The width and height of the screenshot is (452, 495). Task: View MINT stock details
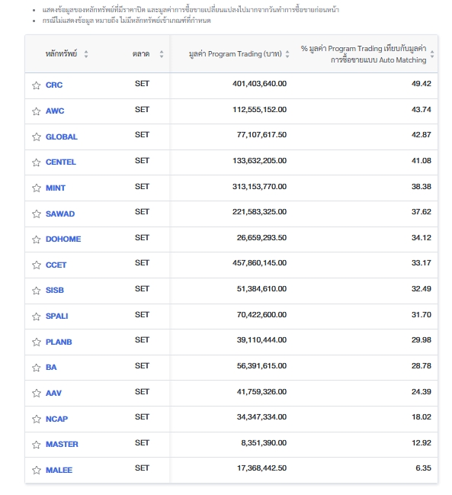point(56,188)
